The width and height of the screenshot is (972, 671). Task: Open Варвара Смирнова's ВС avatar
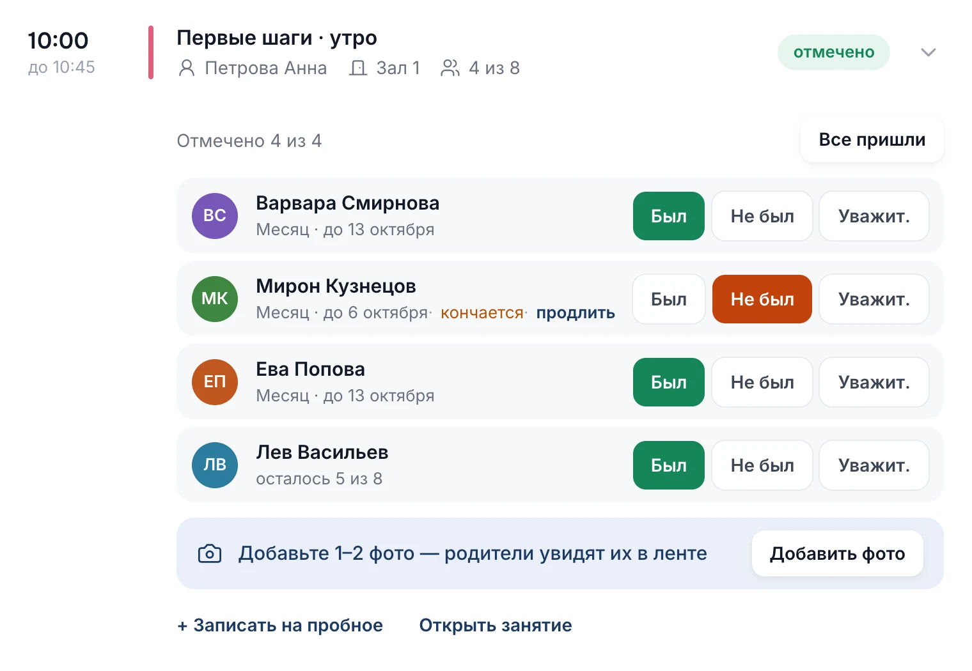coord(215,216)
